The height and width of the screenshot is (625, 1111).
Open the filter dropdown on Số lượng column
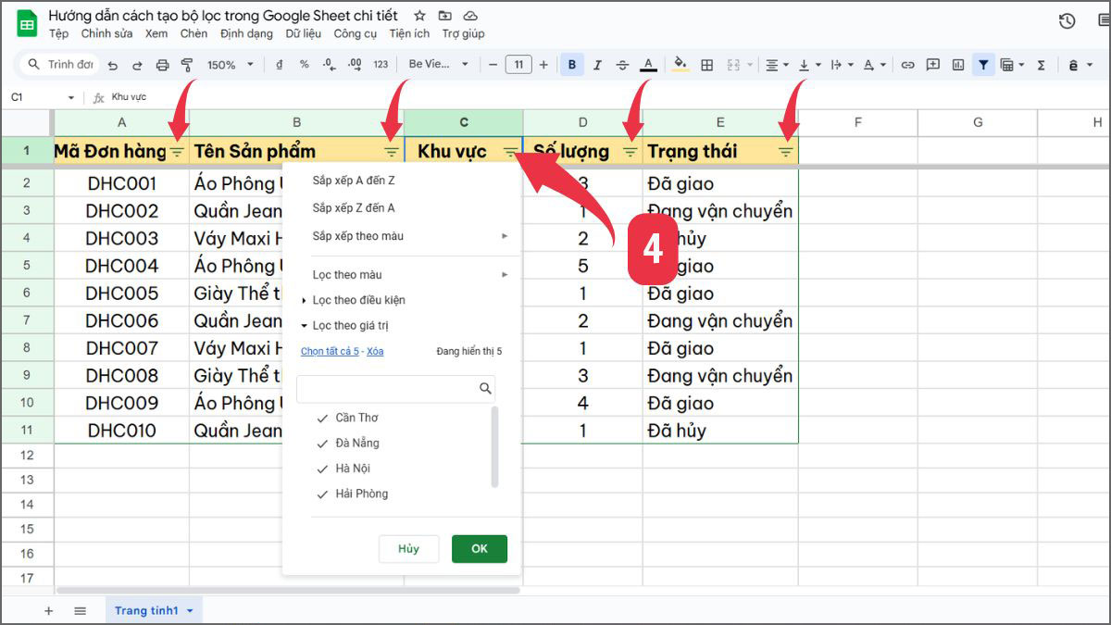point(630,151)
